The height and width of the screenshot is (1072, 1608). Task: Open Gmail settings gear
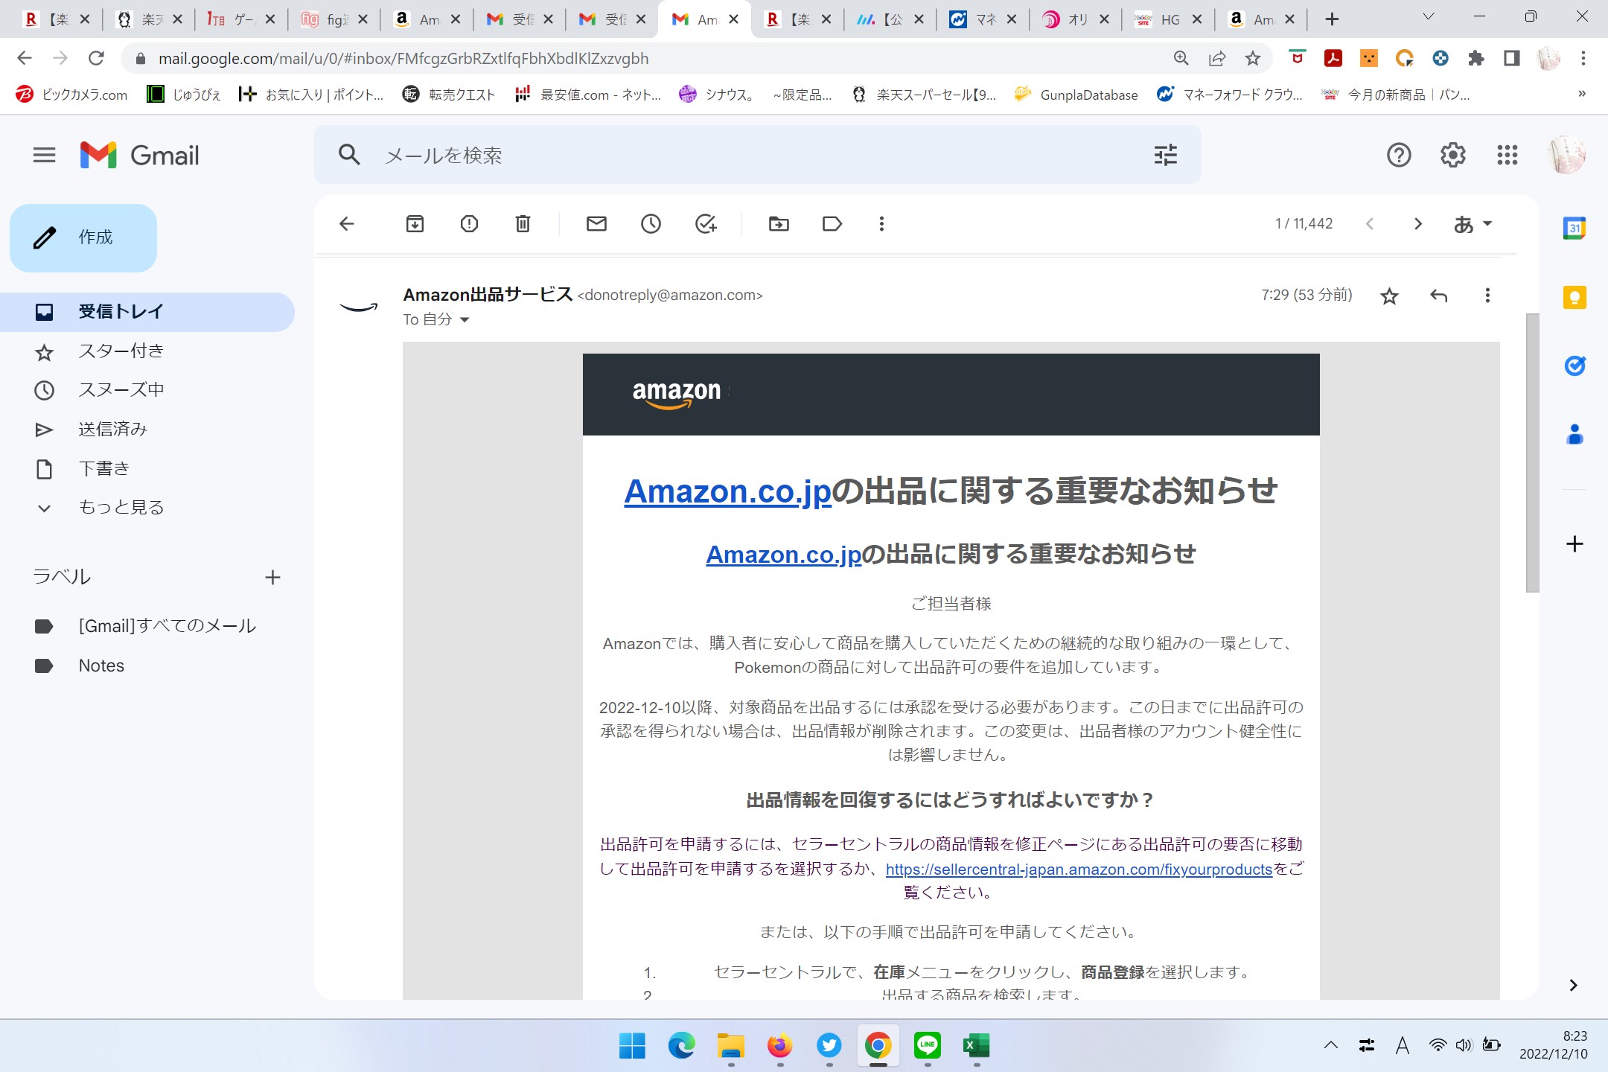[x=1452, y=155]
